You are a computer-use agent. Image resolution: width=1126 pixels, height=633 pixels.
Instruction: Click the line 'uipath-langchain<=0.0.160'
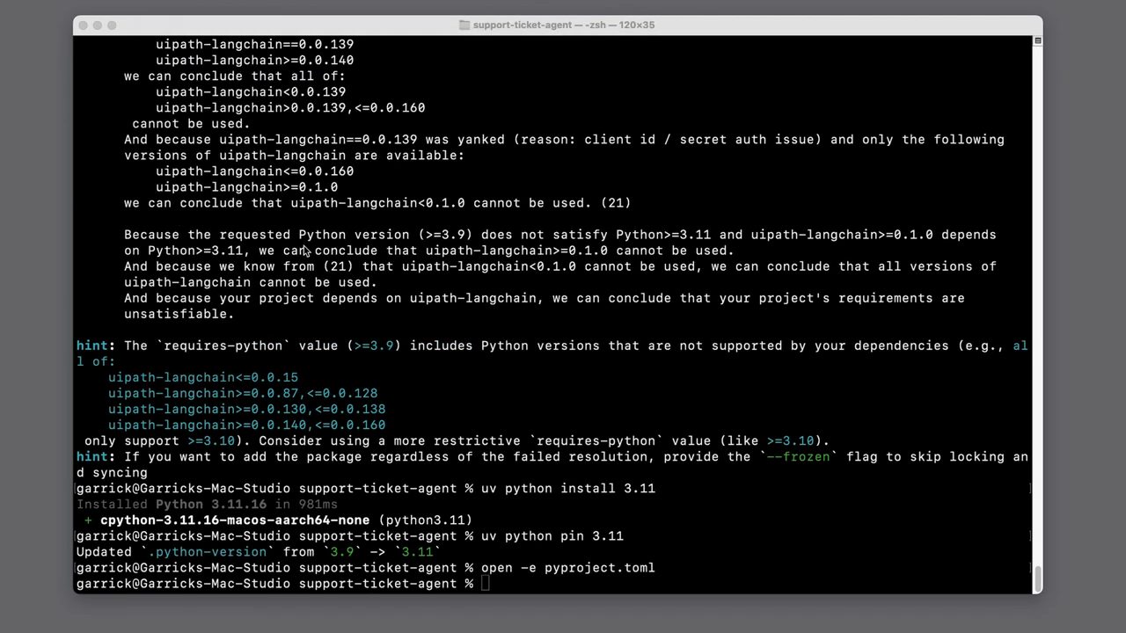[x=255, y=171]
